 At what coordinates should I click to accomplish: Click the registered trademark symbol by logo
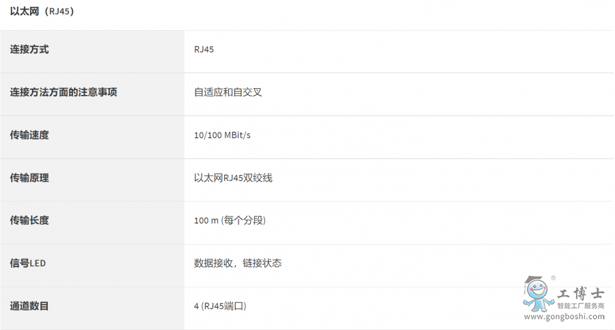click(553, 278)
